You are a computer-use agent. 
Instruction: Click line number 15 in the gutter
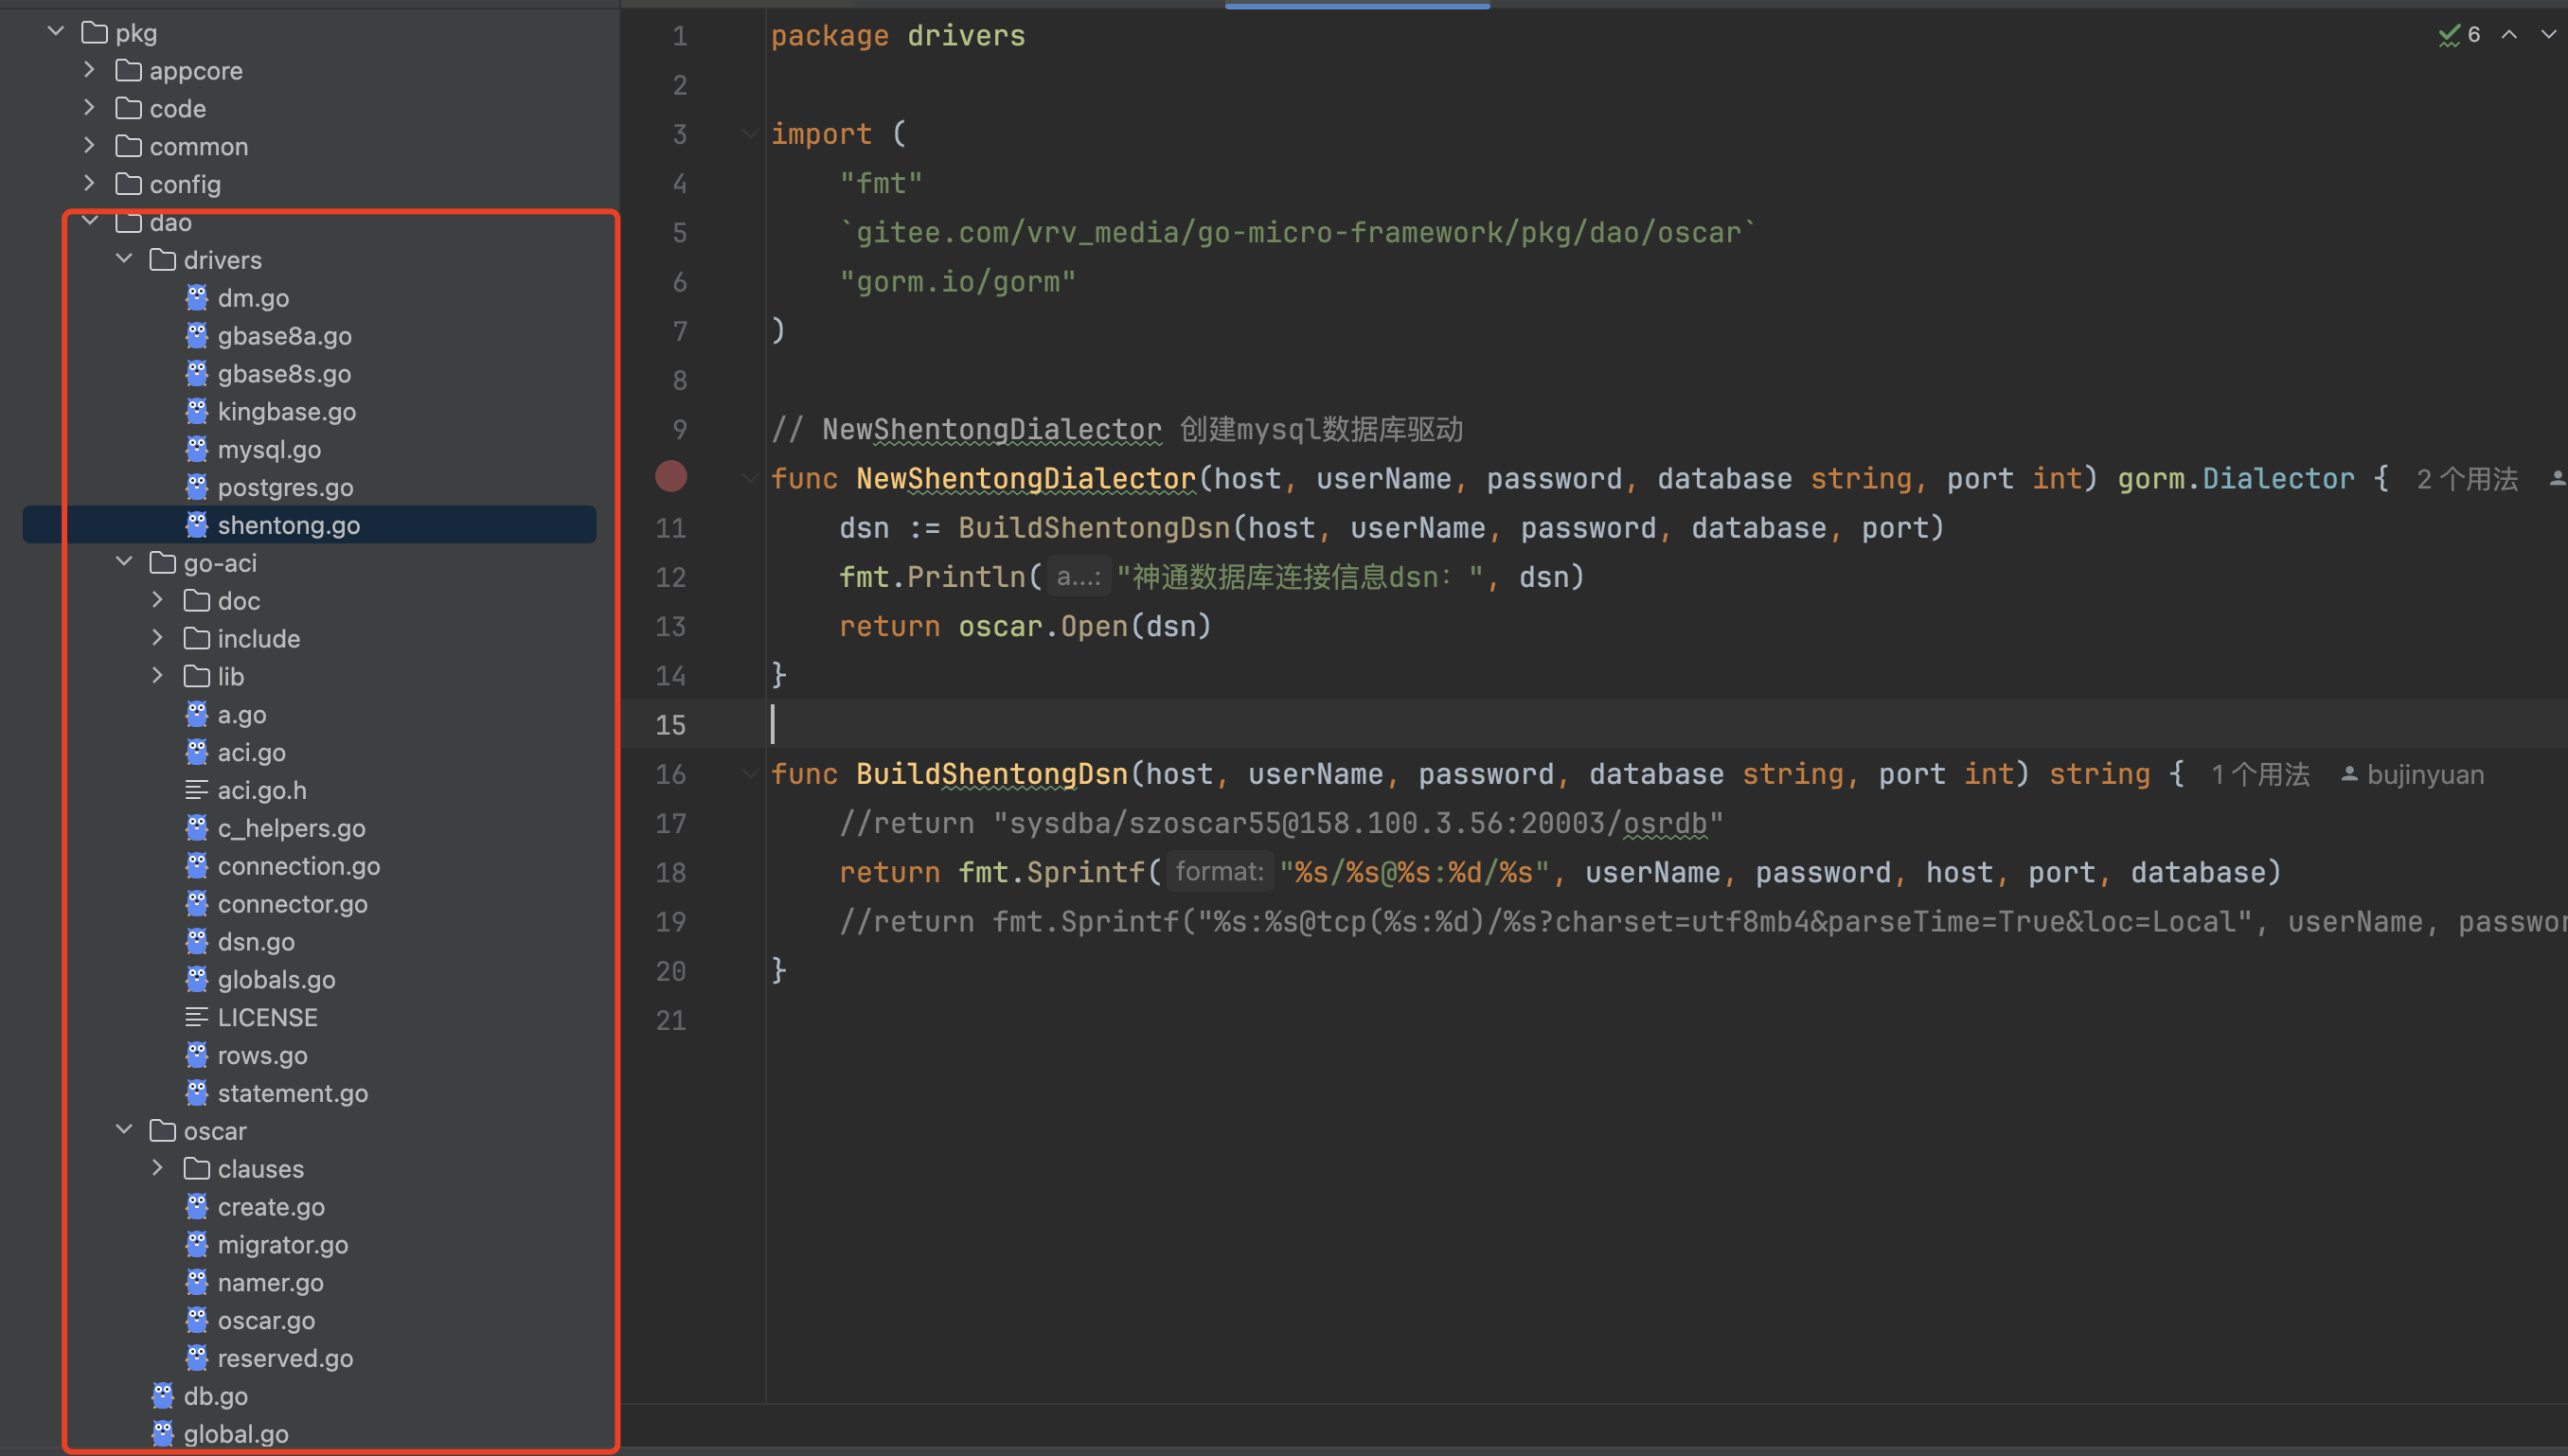tap(670, 725)
